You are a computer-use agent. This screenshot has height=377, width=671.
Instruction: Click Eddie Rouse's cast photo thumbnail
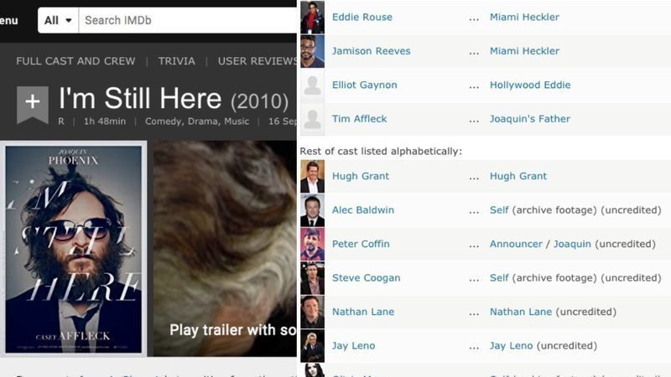(x=312, y=17)
